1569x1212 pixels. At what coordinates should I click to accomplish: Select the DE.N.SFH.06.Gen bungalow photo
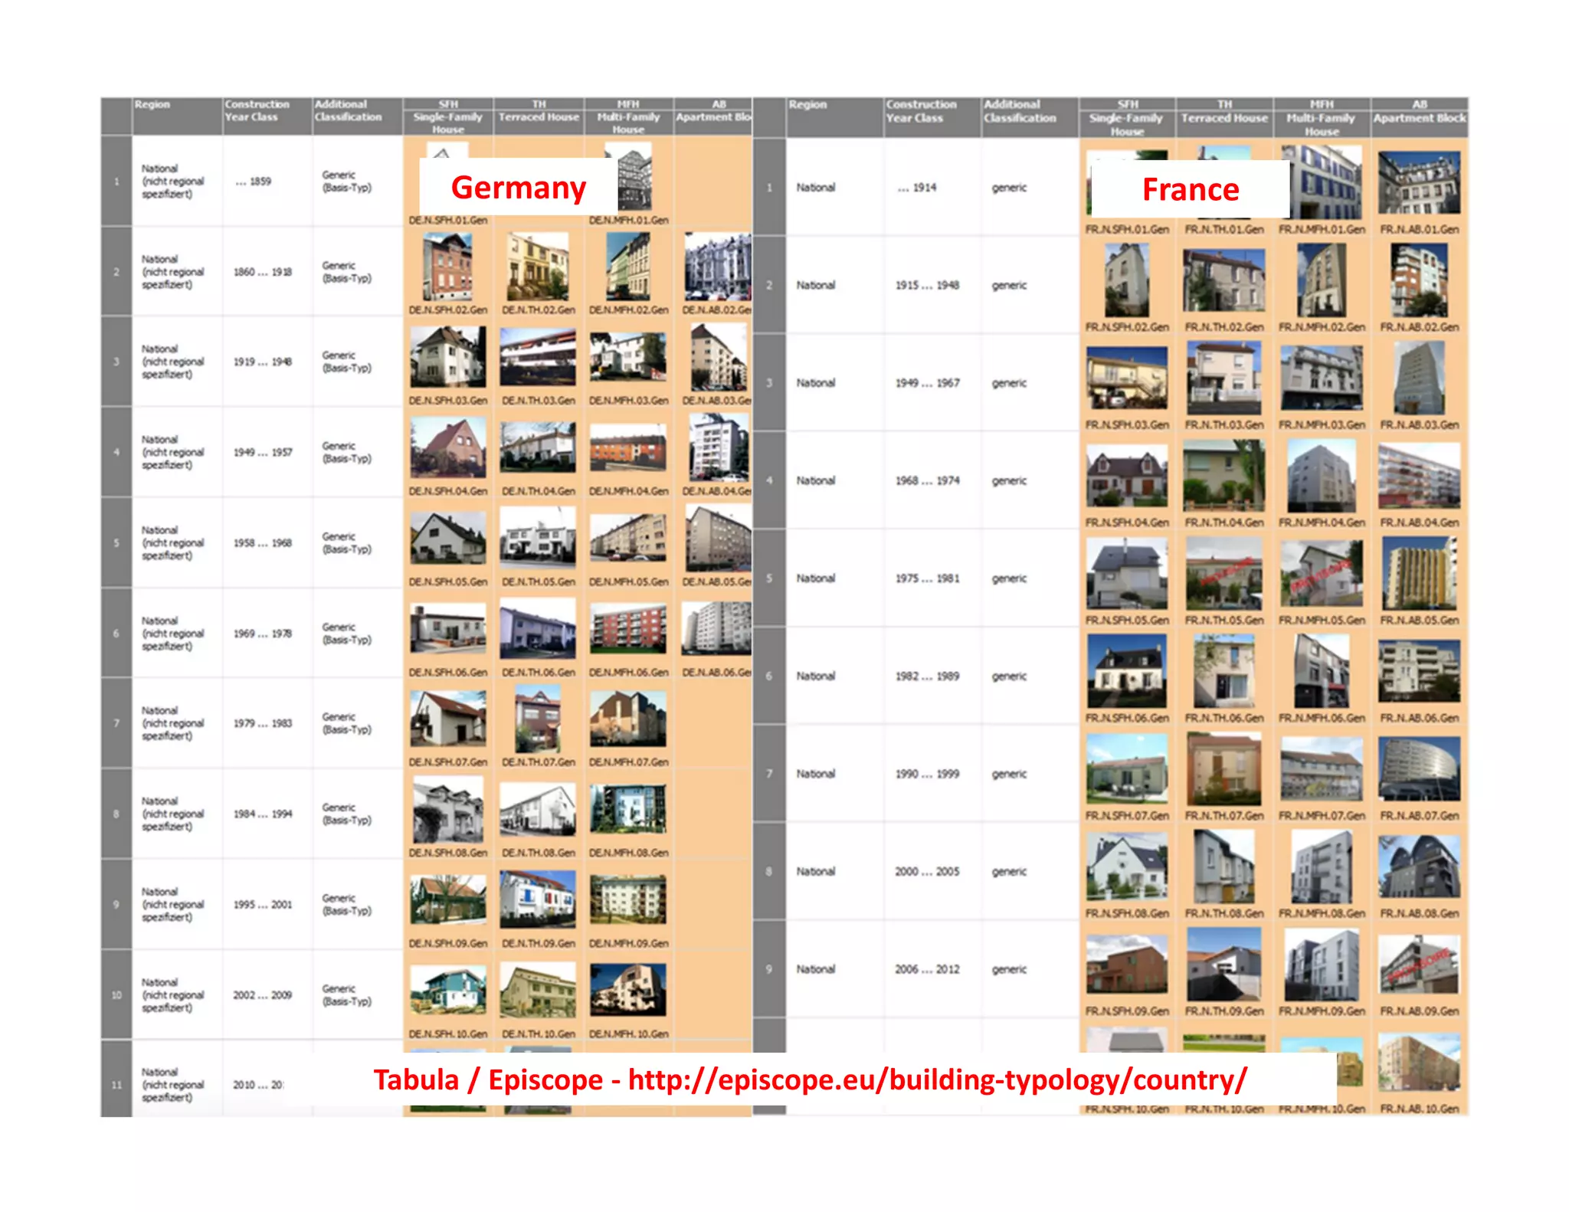pyautogui.click(x=447, y=628)
